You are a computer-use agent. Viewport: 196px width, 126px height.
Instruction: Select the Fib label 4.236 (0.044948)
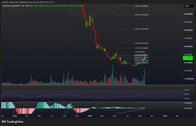141,6
